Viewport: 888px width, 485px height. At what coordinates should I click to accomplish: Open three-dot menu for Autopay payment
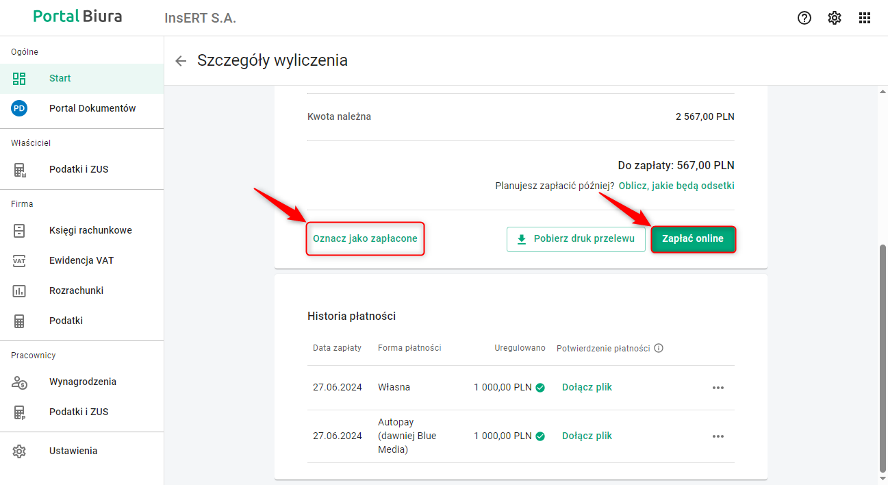[x=718, y=436]
